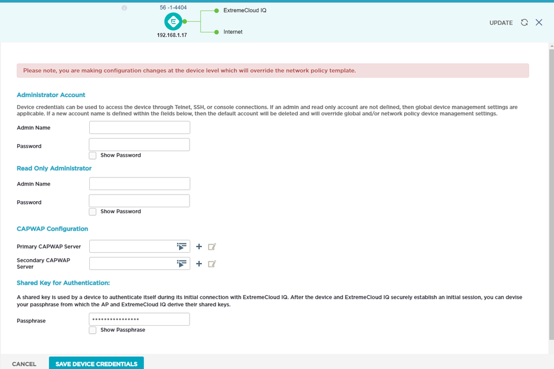Click the Administrator Account heading
Image resolution: width=554 pixels, height=369 pixels.
click(51, 95)
